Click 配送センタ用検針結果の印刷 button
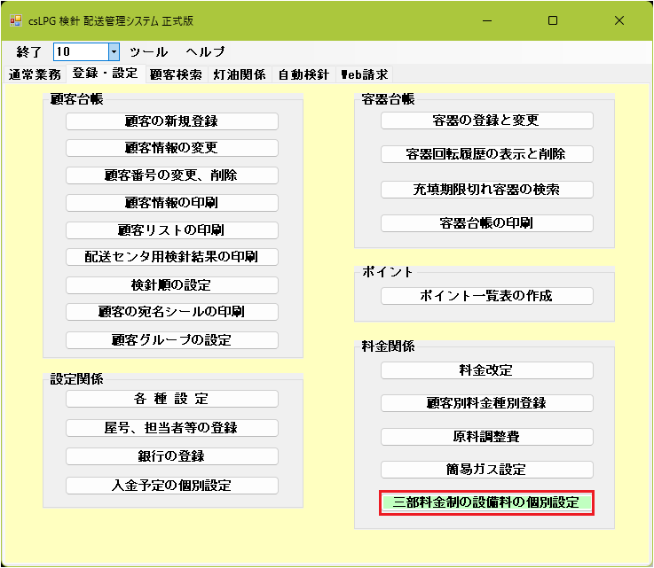The image size is (654, 568). pyautogui.click(x=172, y=257)
